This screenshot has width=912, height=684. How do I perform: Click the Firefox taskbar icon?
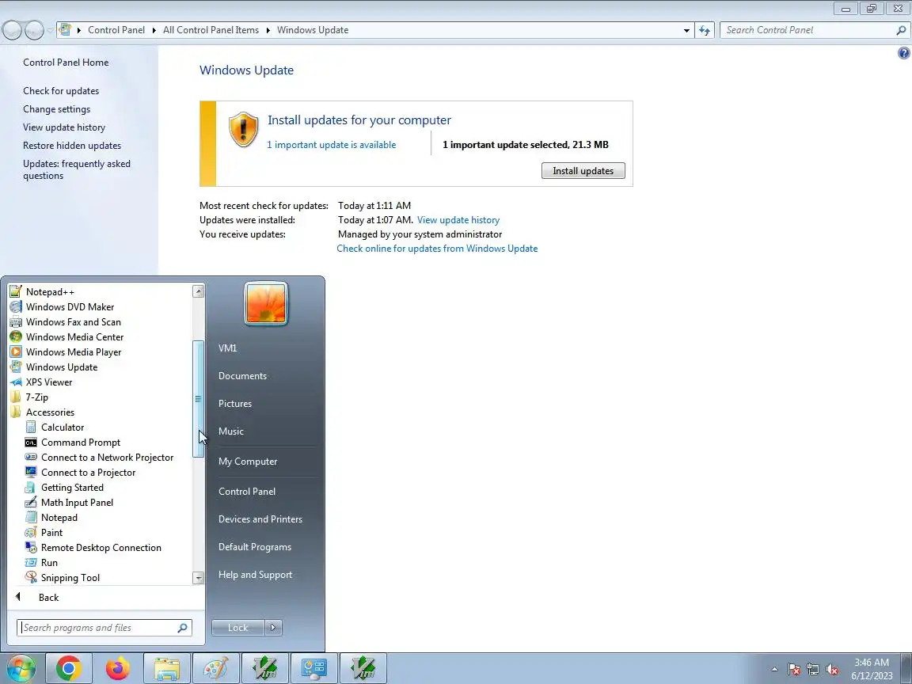coord(117,669)
